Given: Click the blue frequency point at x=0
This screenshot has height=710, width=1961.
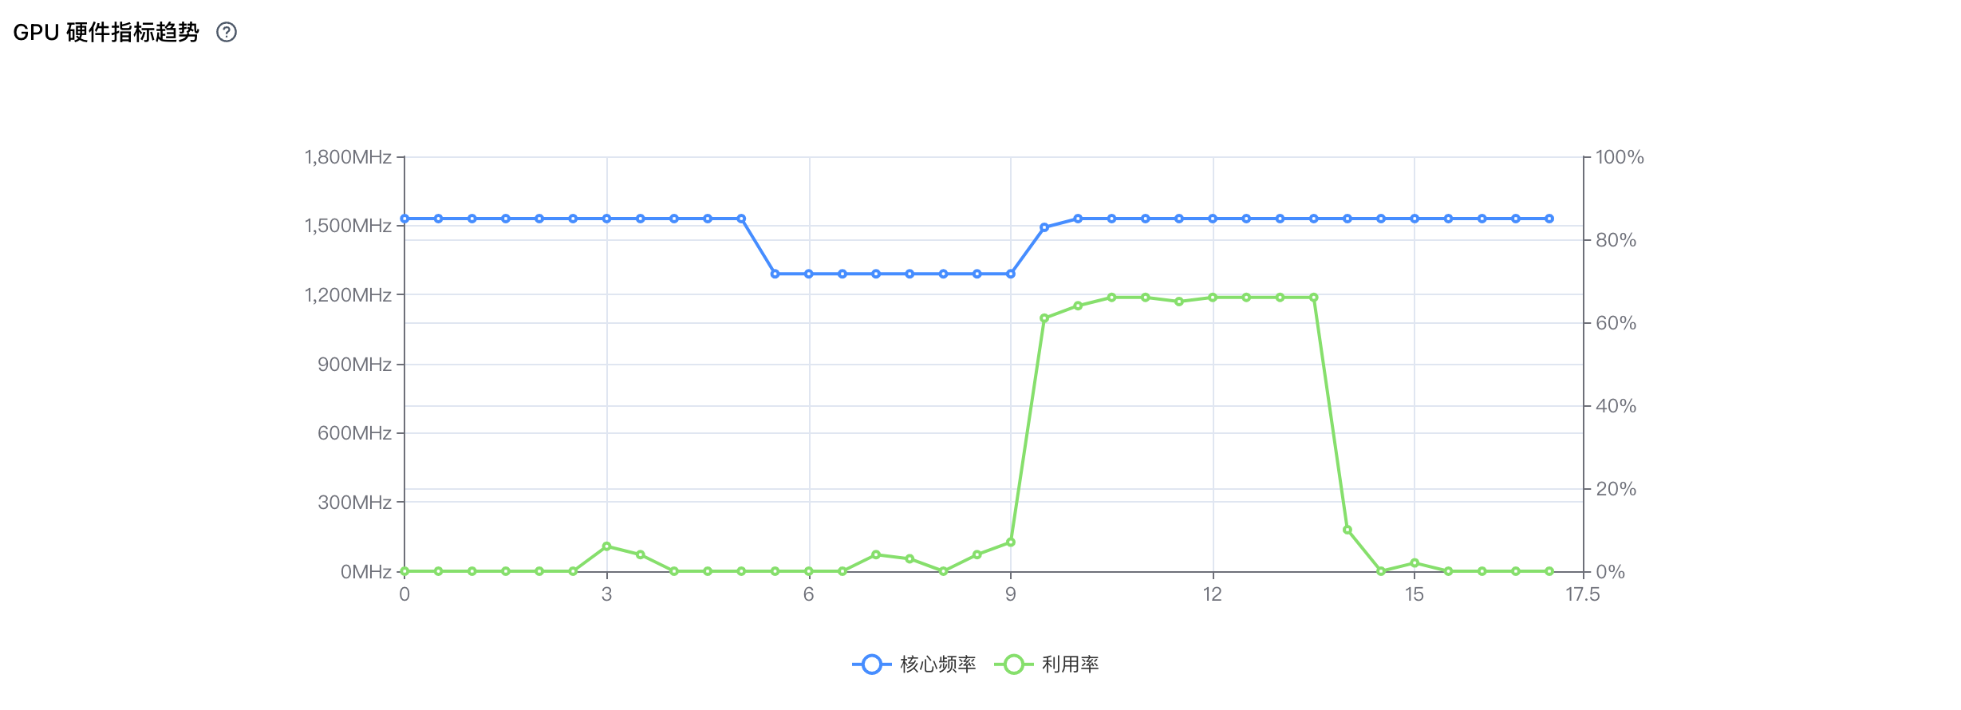Looking at the screenshot, I should (x=404, y=219).
